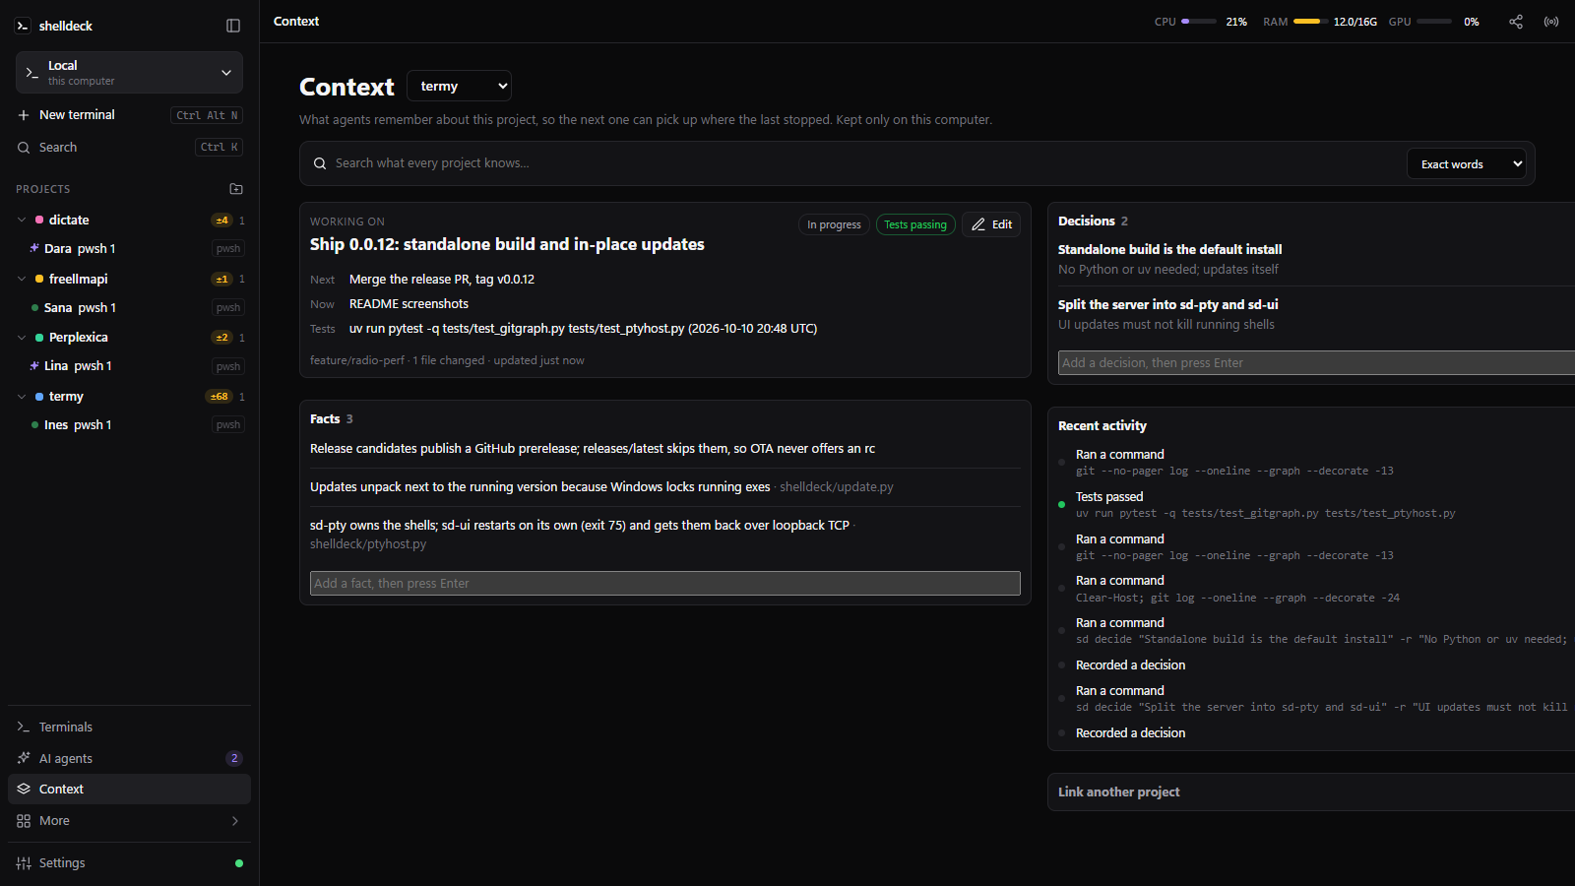Click the Terminals prompt icon
The width and height of the screenshot is (1575, 886).
pos(24,727)
